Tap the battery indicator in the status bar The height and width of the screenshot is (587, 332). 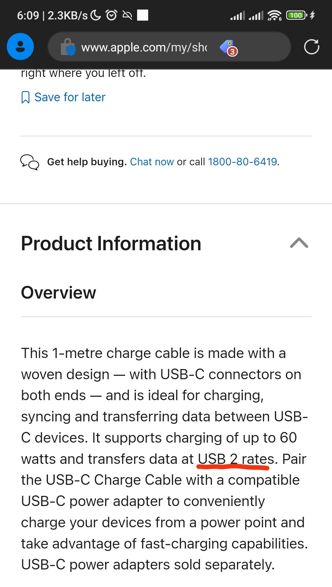click(297, 15)
